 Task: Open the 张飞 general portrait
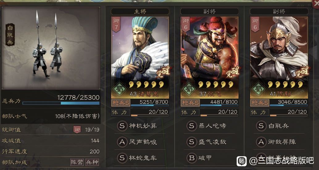210,57
